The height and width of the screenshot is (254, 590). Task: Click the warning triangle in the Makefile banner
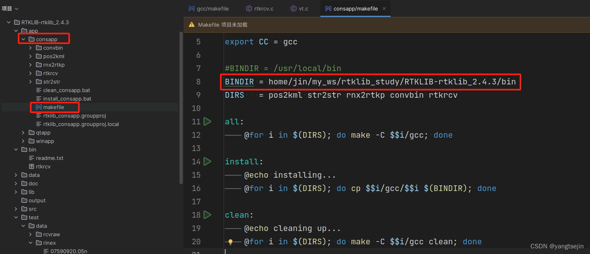pos(191,24)
